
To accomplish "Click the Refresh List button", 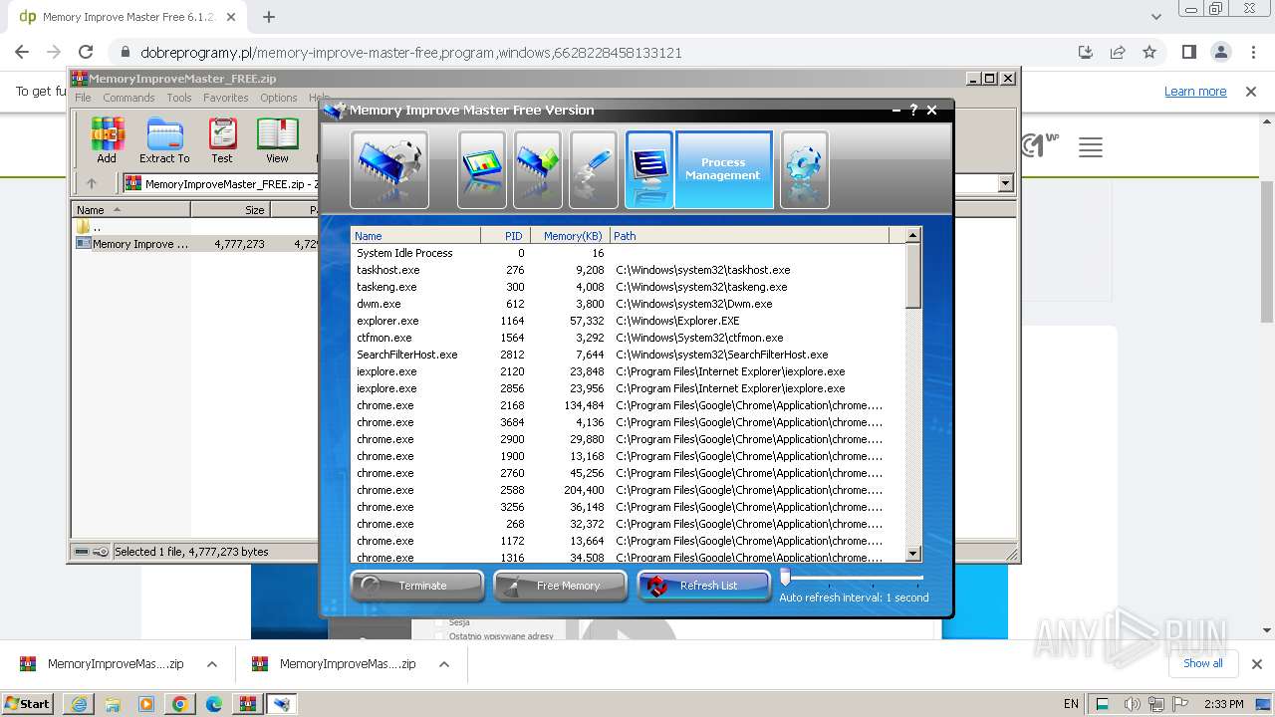I will [x=704, y=586].
